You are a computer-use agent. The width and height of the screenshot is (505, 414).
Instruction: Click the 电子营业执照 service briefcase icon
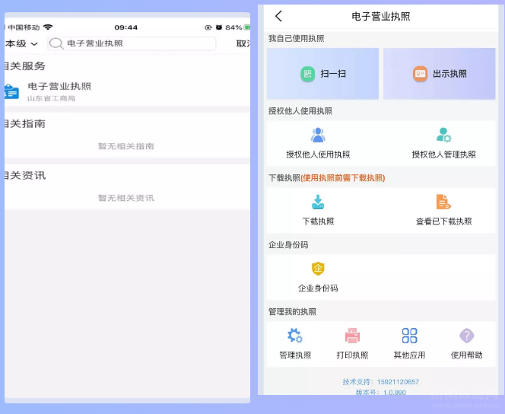coord(11,91)
